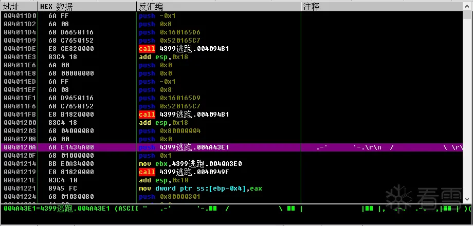Click instruction push 4399逃跑.004A43E1
Image resolution: width=473 pixels, height=226 pixels.
pos(184,147)
